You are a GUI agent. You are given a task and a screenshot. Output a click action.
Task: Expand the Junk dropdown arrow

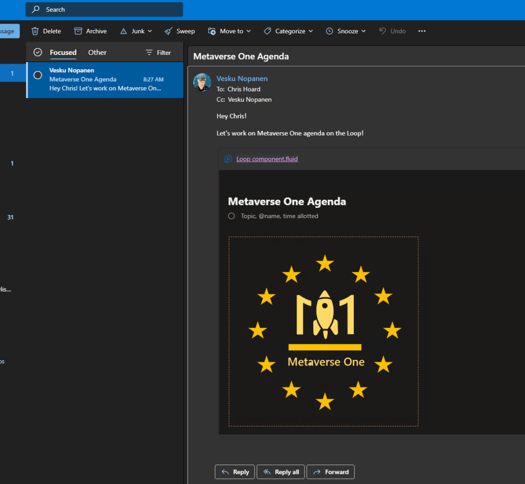[150, 31]
